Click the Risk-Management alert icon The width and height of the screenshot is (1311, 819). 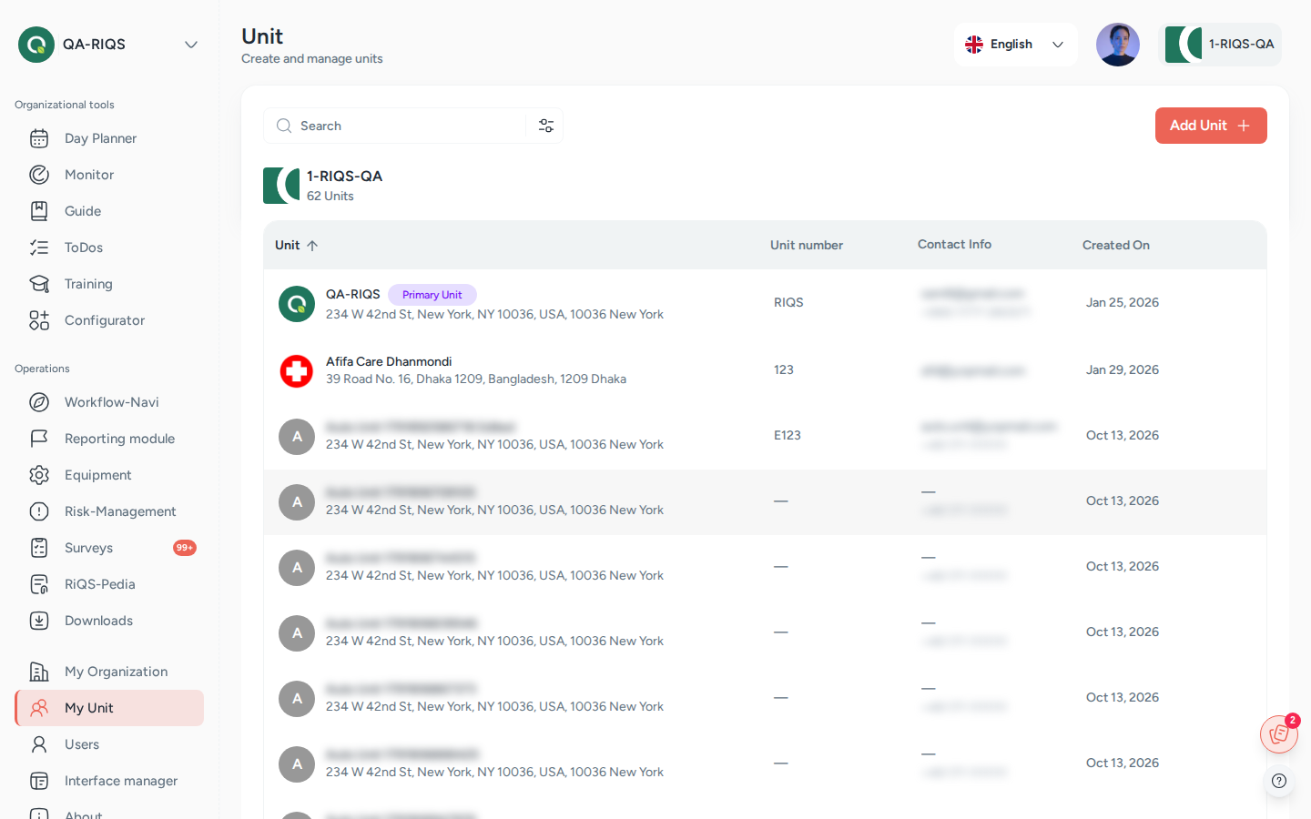click(39, 511)
